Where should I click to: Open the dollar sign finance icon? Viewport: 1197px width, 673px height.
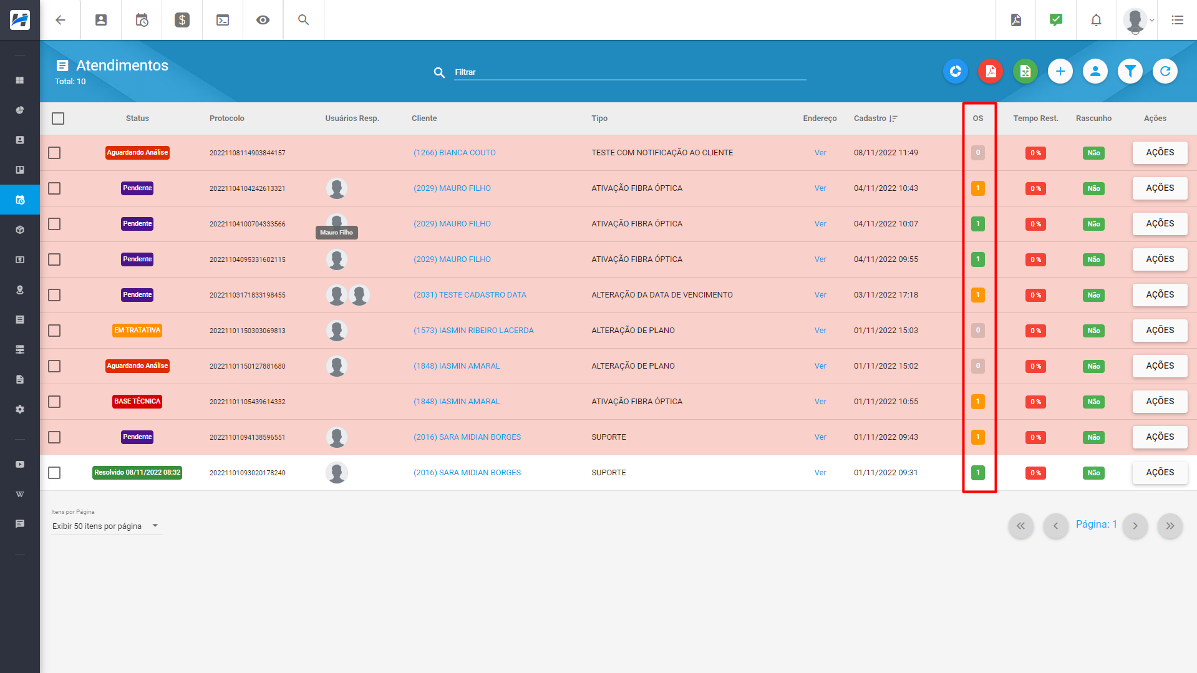(x=182, y=20)
